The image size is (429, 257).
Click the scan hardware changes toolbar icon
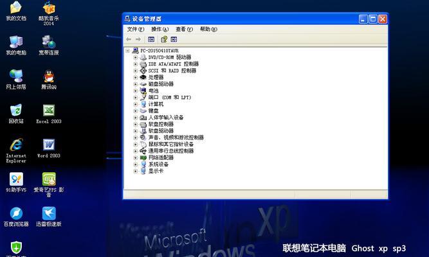point(174,39)
